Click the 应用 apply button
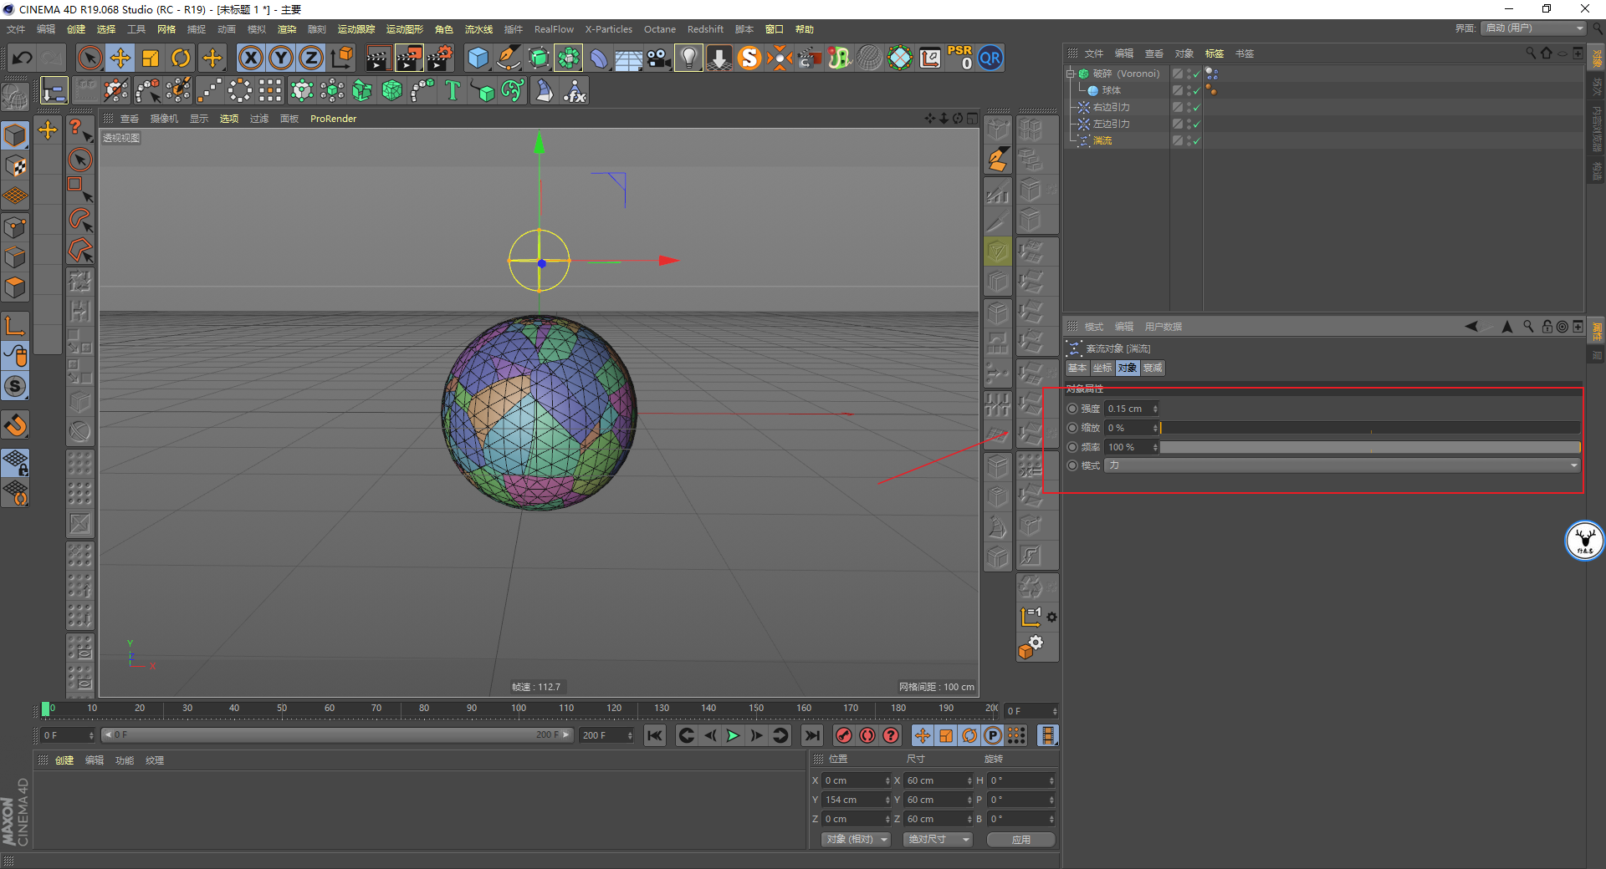 pos(1020,840)
